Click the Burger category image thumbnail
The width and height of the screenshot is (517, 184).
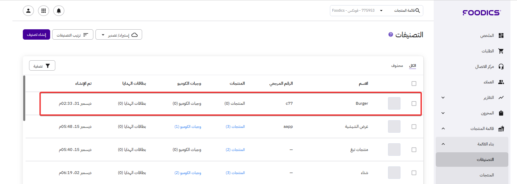[394, 103]
